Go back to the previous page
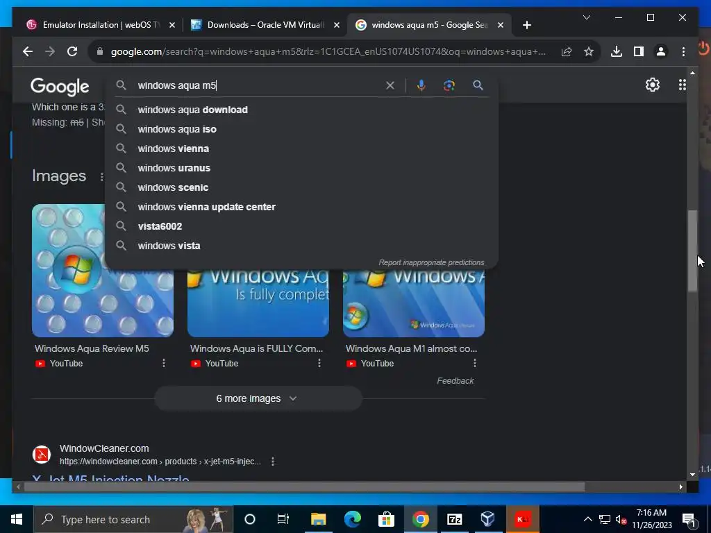Image resolution: width=711 pixels, height=533 pixels. point(28,51)
